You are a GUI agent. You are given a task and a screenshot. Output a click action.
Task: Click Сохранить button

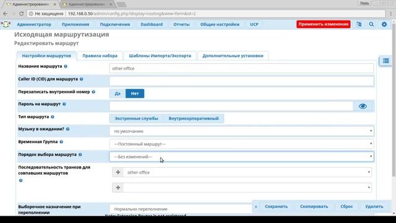[x=277, y=206]
